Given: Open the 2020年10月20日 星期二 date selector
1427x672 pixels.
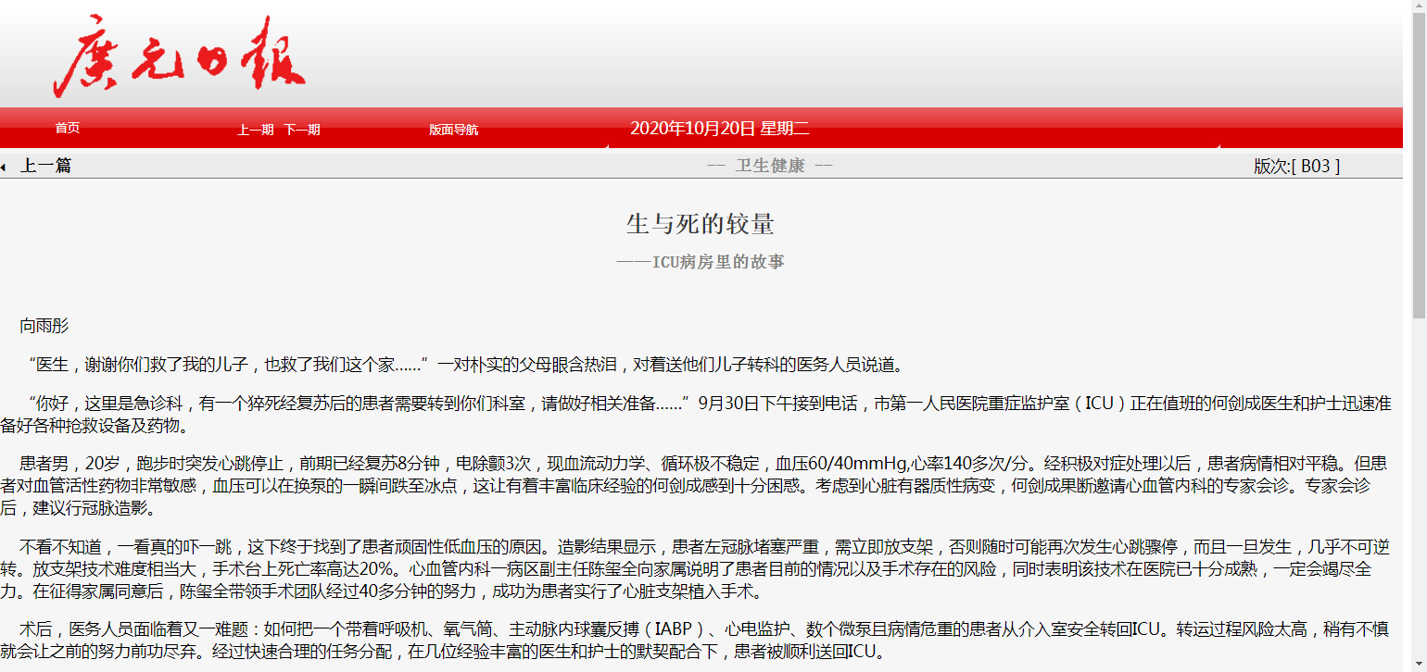Looking at the screenshot, I should 719,129.
